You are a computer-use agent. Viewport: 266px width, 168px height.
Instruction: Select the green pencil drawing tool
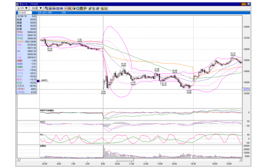[x=90, y=9]
